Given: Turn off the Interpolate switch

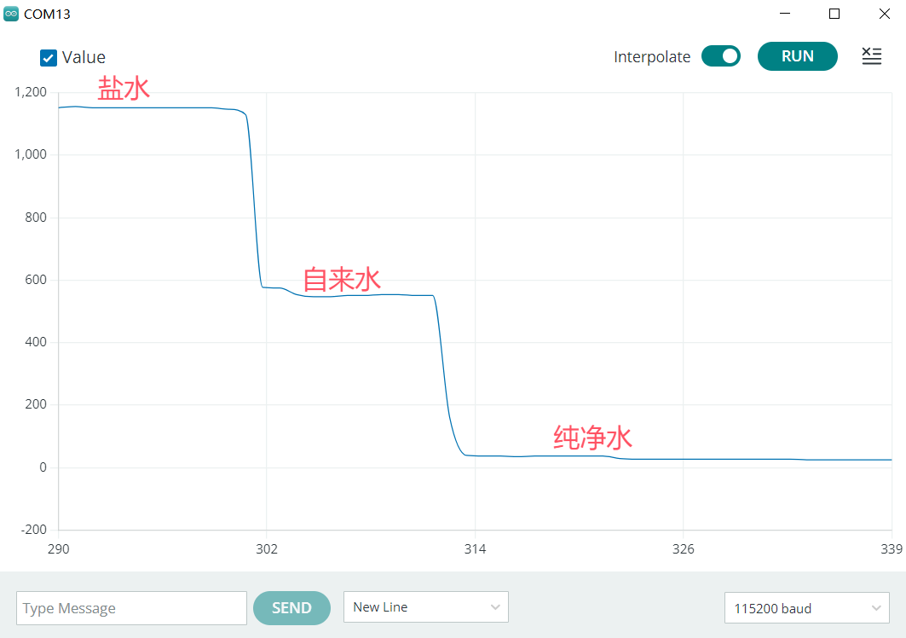Looking at the screenshot, I should [721, 56].
